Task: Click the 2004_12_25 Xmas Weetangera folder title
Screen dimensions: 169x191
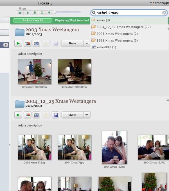Action: 61,101
